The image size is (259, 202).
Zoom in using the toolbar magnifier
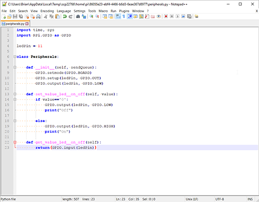click(x=91, y=17)
